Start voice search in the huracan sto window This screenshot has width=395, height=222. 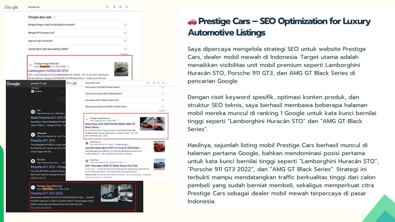(114, 7)
